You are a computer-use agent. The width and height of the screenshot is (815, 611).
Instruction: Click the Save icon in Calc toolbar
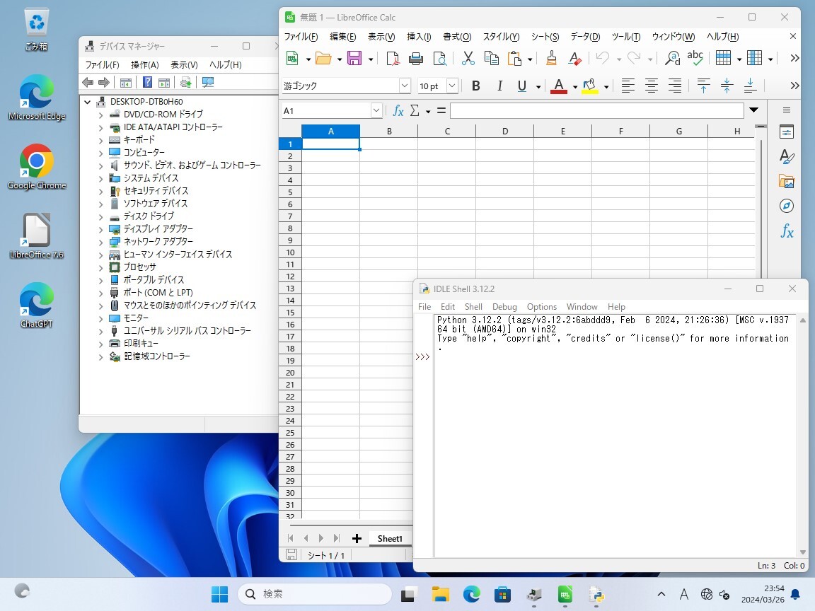(x=354, y=58)
